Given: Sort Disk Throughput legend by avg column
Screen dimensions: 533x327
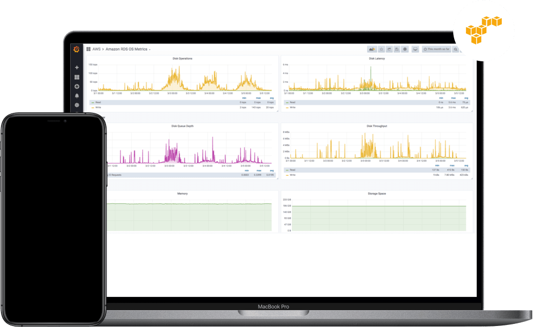Looking at the screenshot, I should 466,166.
